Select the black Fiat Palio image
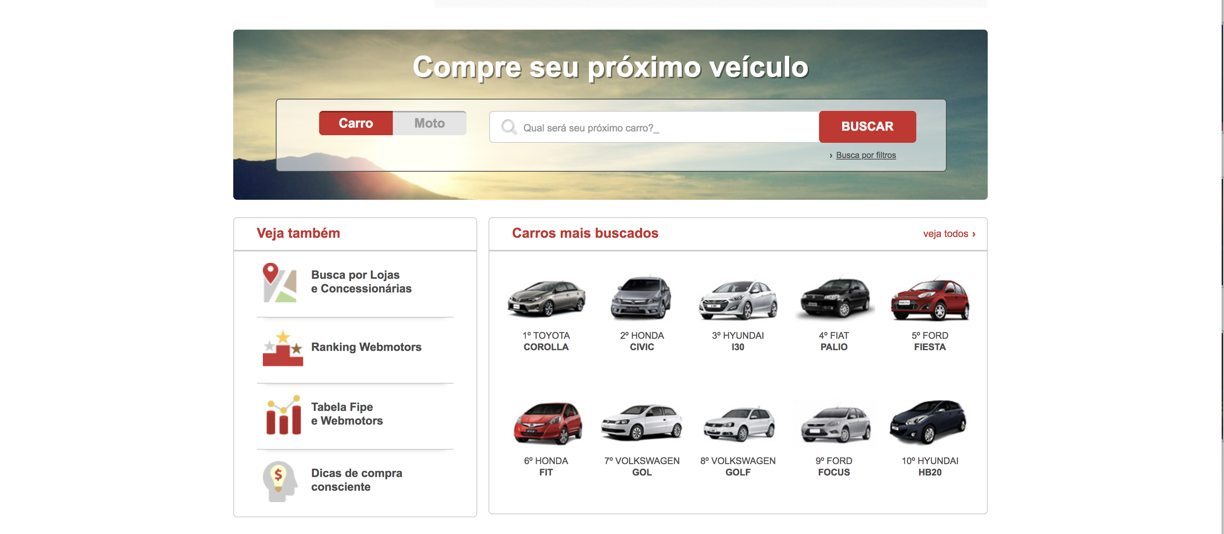Viewport: 1224px width, 534px height. click(835, 298)
